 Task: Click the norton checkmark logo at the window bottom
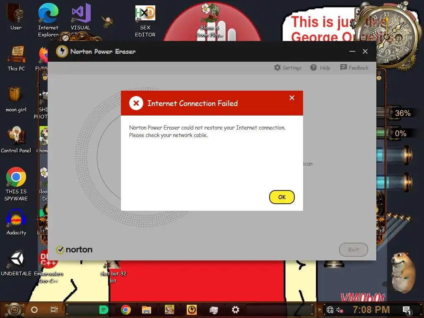[75, 250]
